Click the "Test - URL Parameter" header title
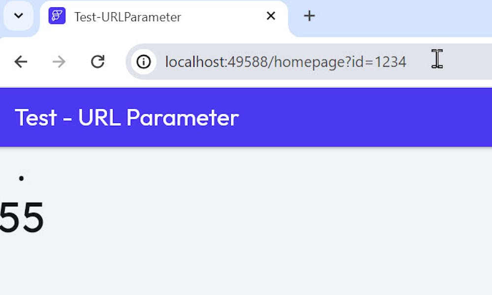Viewport: 492px width, 295px height. 127,118
